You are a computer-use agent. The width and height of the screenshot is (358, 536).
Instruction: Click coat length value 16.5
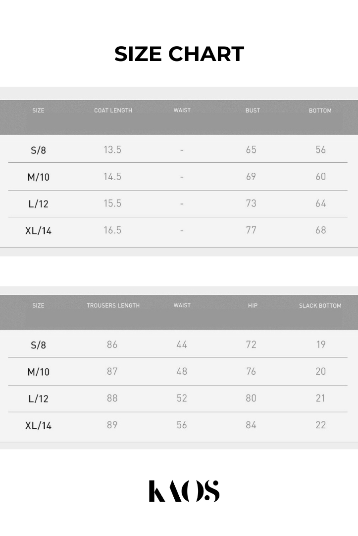coord(112,230)
